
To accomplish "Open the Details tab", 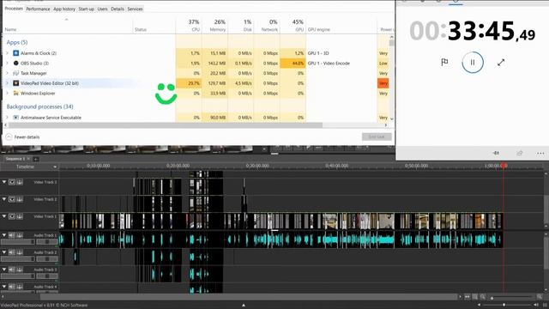I will (118, 9).
